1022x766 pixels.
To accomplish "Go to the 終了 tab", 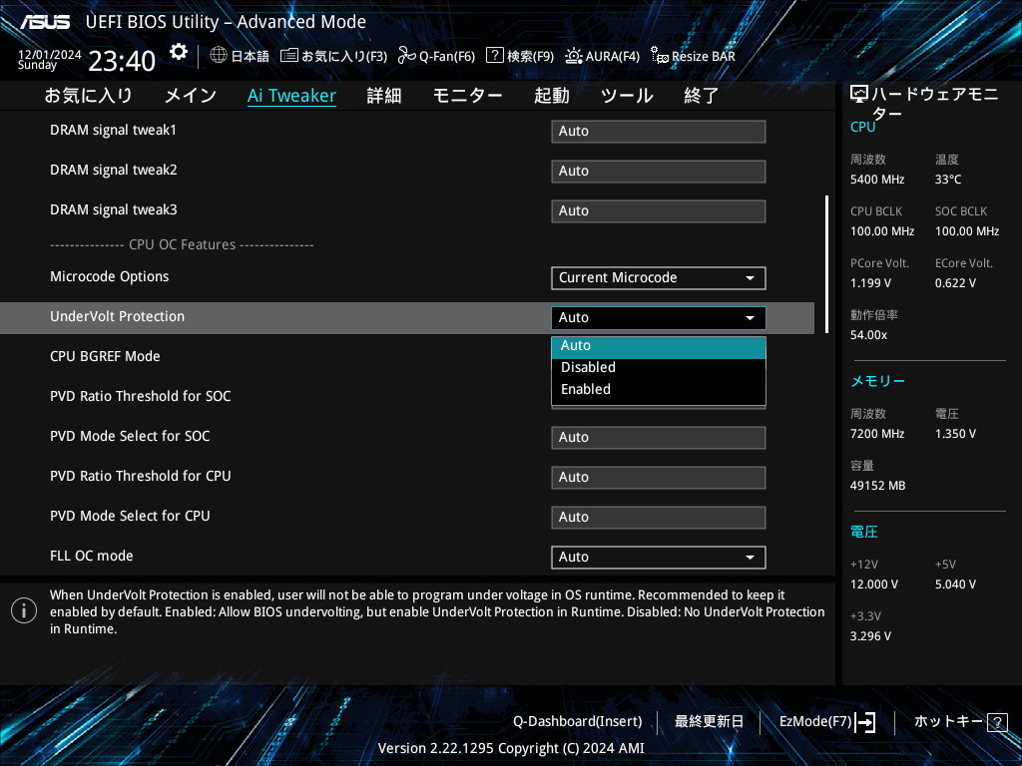I will [702, 96].
